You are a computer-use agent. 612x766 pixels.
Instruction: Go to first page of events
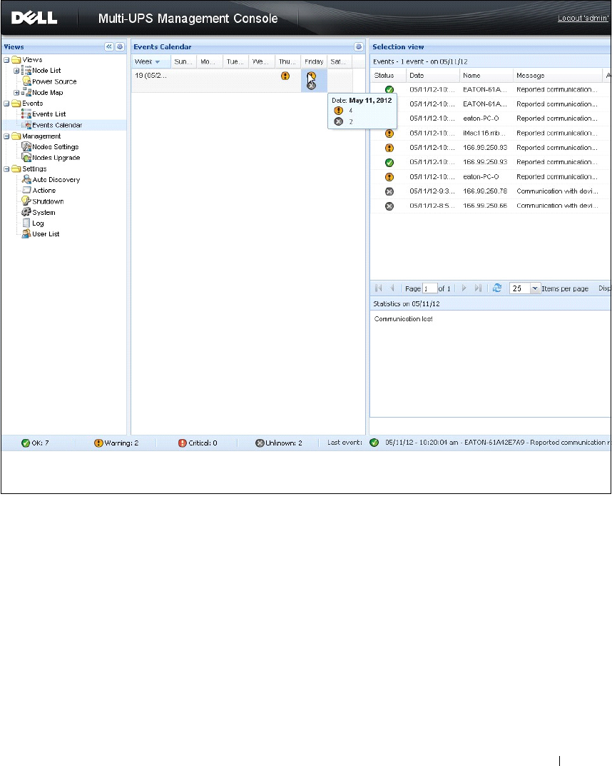point(379,288)
